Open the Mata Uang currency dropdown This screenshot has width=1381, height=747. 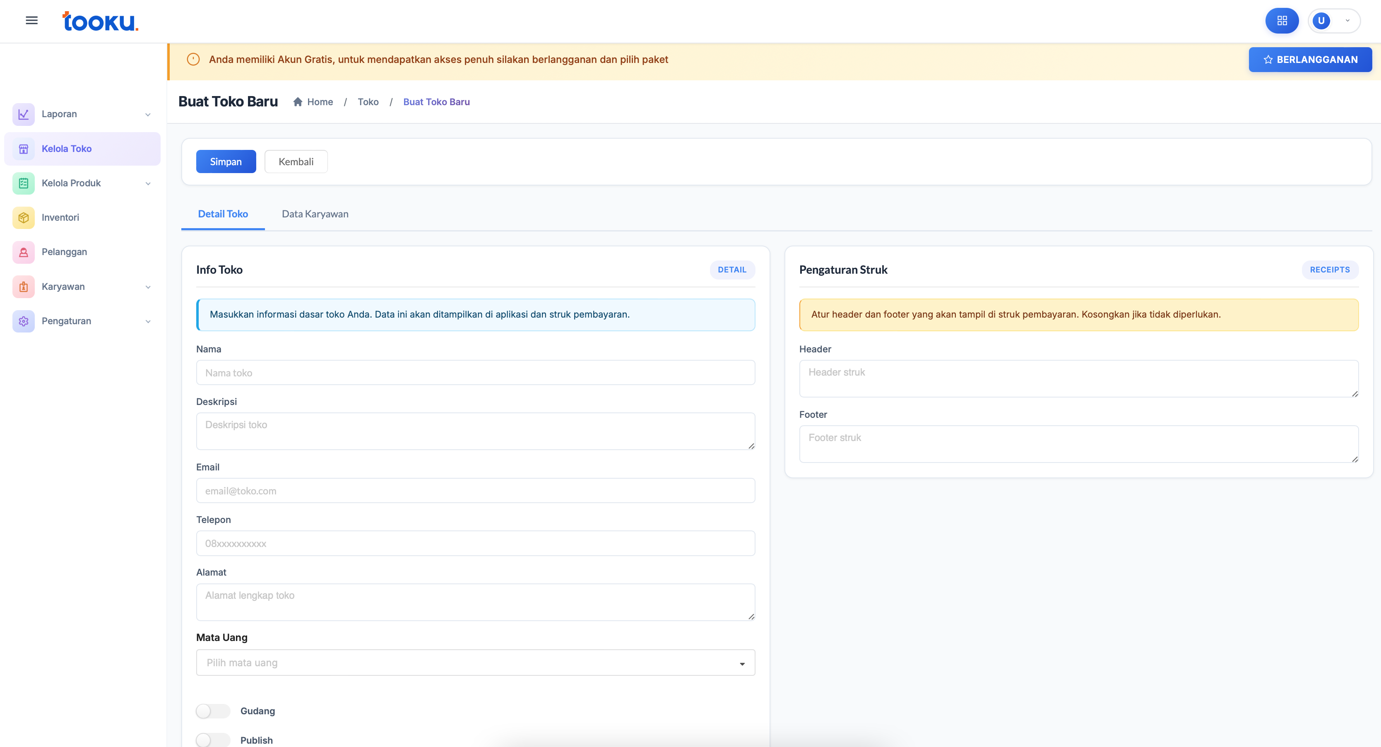tap(475, 663)
